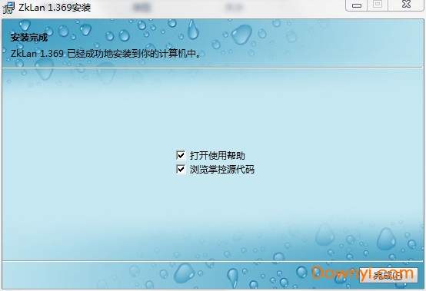Click the disabled maximize window button
Screen dimensions: 426x291
coord(378,5)
